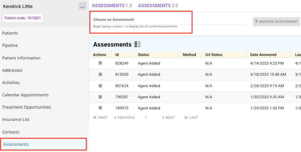
Task: Open Patient Information in the sidebar
Action: [x=21, y=58]
